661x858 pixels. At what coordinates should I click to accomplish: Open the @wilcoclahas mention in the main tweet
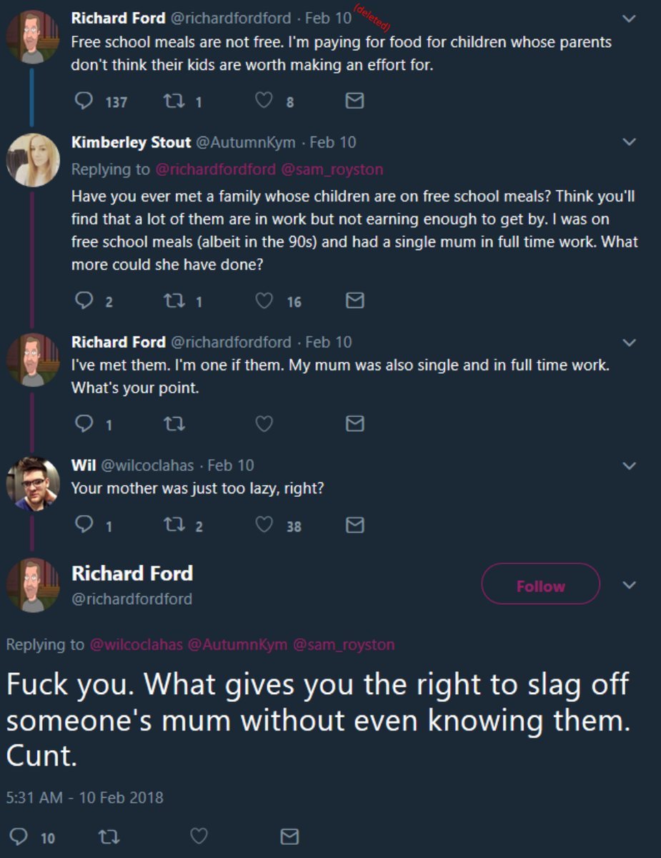click(136, 644)
